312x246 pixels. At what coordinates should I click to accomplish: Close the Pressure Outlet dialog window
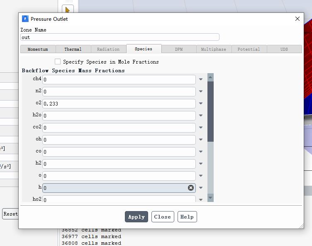pos(297,19)
